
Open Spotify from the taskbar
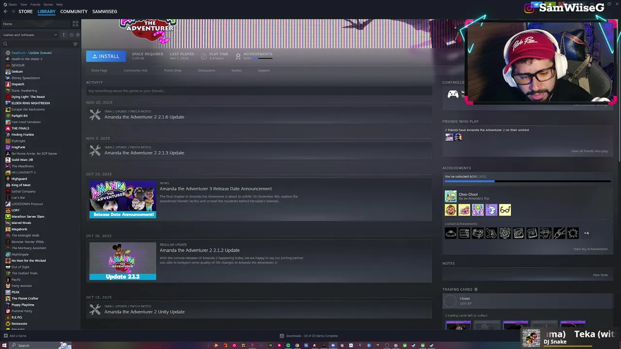288,345
